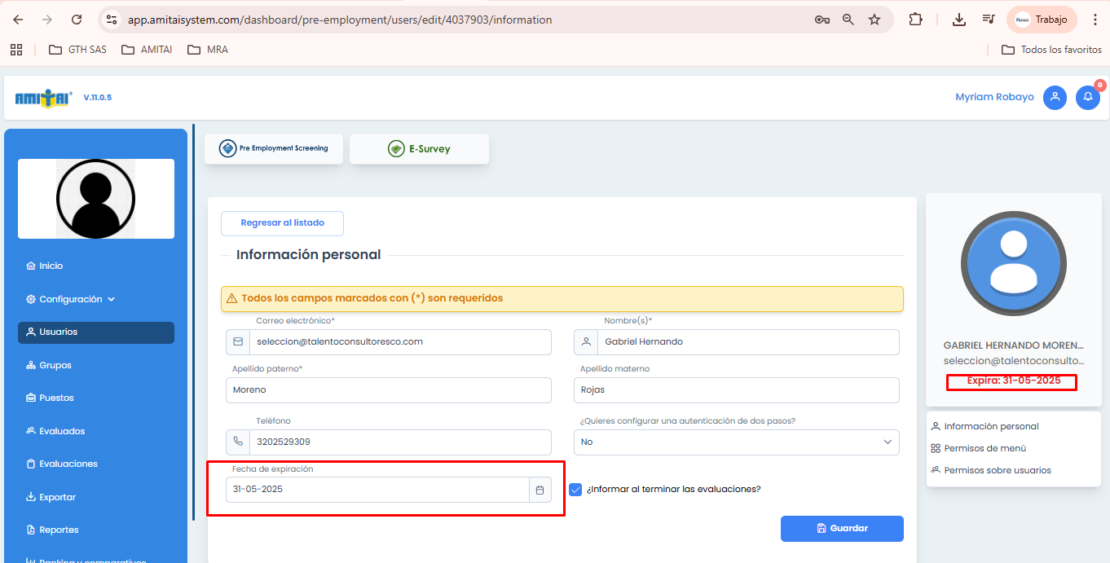Bookmark this page with the star icon

pos(874,20)
